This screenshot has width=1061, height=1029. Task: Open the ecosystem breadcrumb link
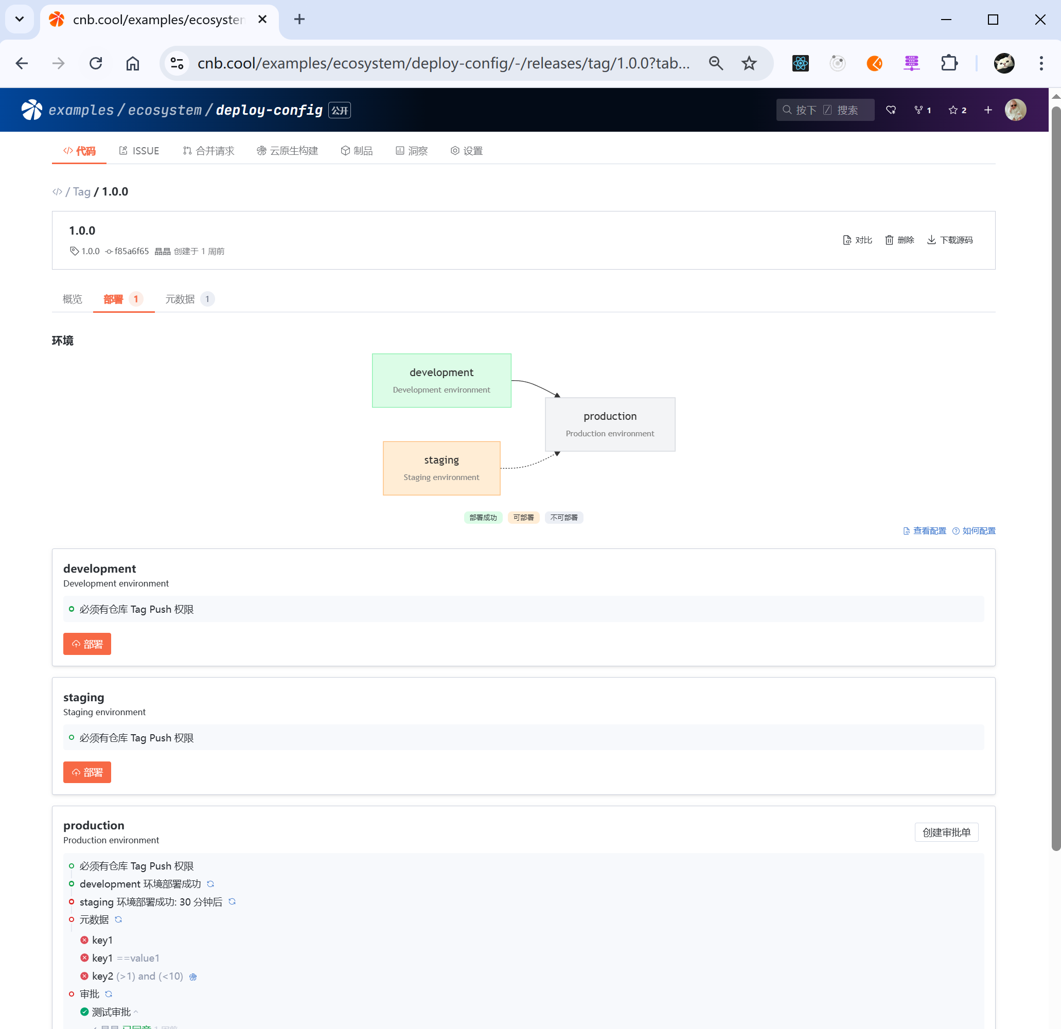coord(165,110)
